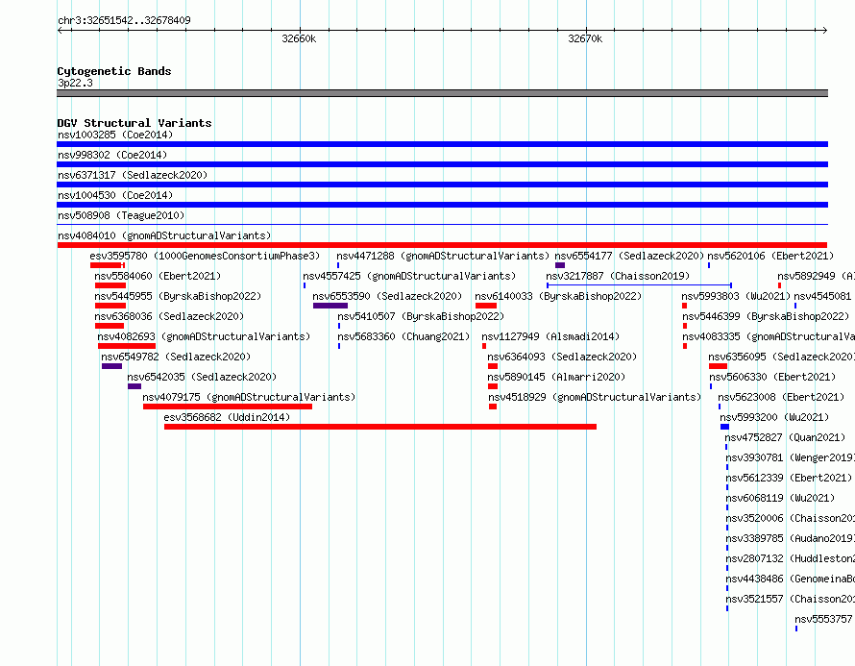Click the DGV Structural Variants track title

(x=134, y=123)
